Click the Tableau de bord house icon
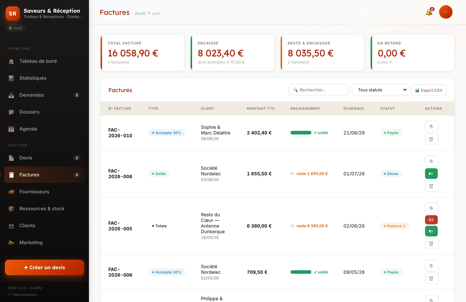This screenshot has height=302, width=466. 11,61
